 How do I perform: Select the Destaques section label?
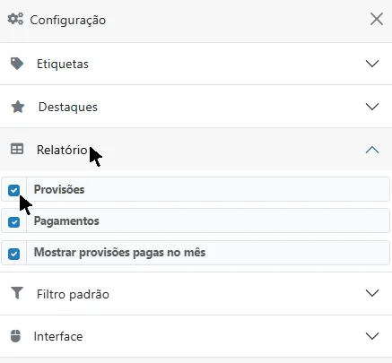(68, 107)
